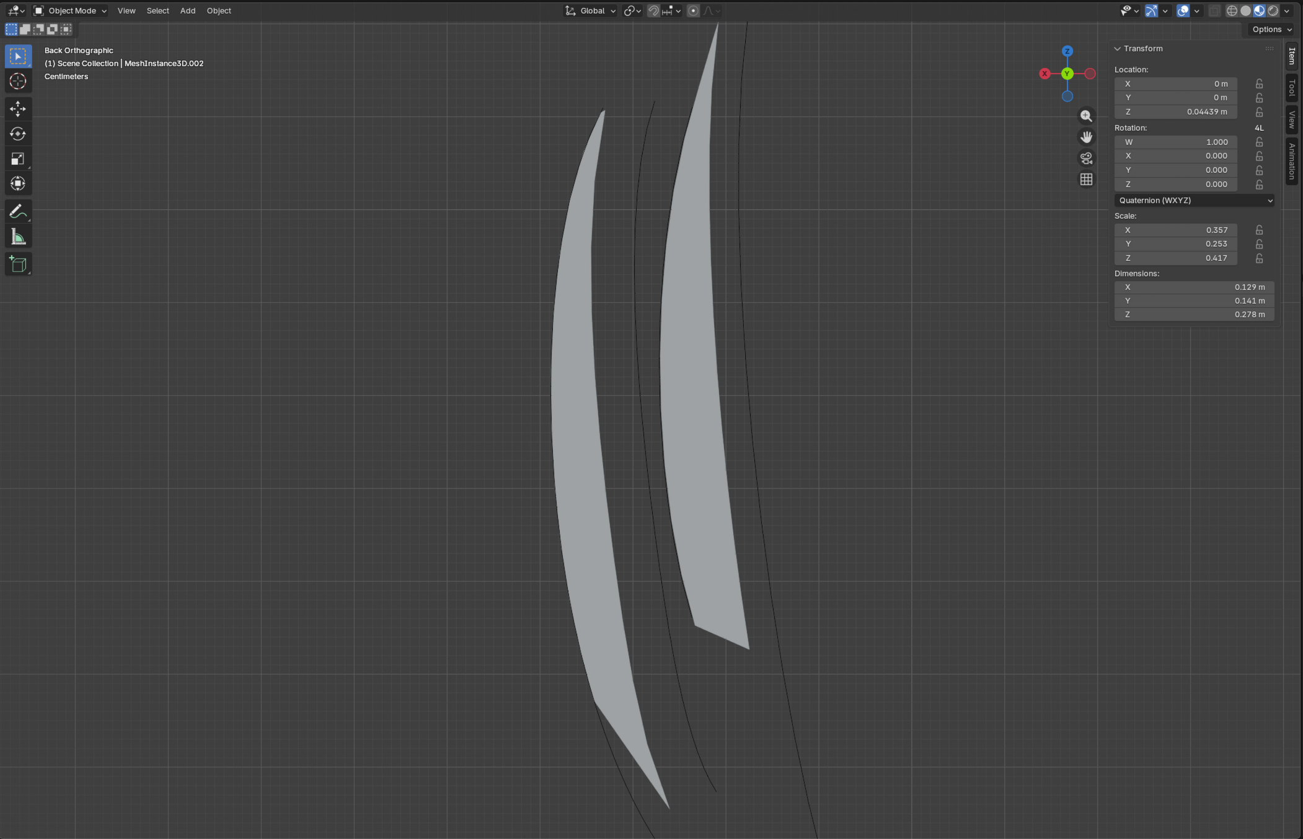Collapse the Transform panel

pos(1118,48)
